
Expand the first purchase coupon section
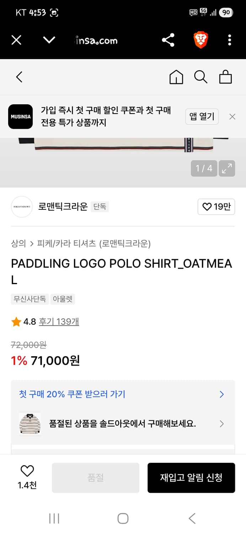123,394
